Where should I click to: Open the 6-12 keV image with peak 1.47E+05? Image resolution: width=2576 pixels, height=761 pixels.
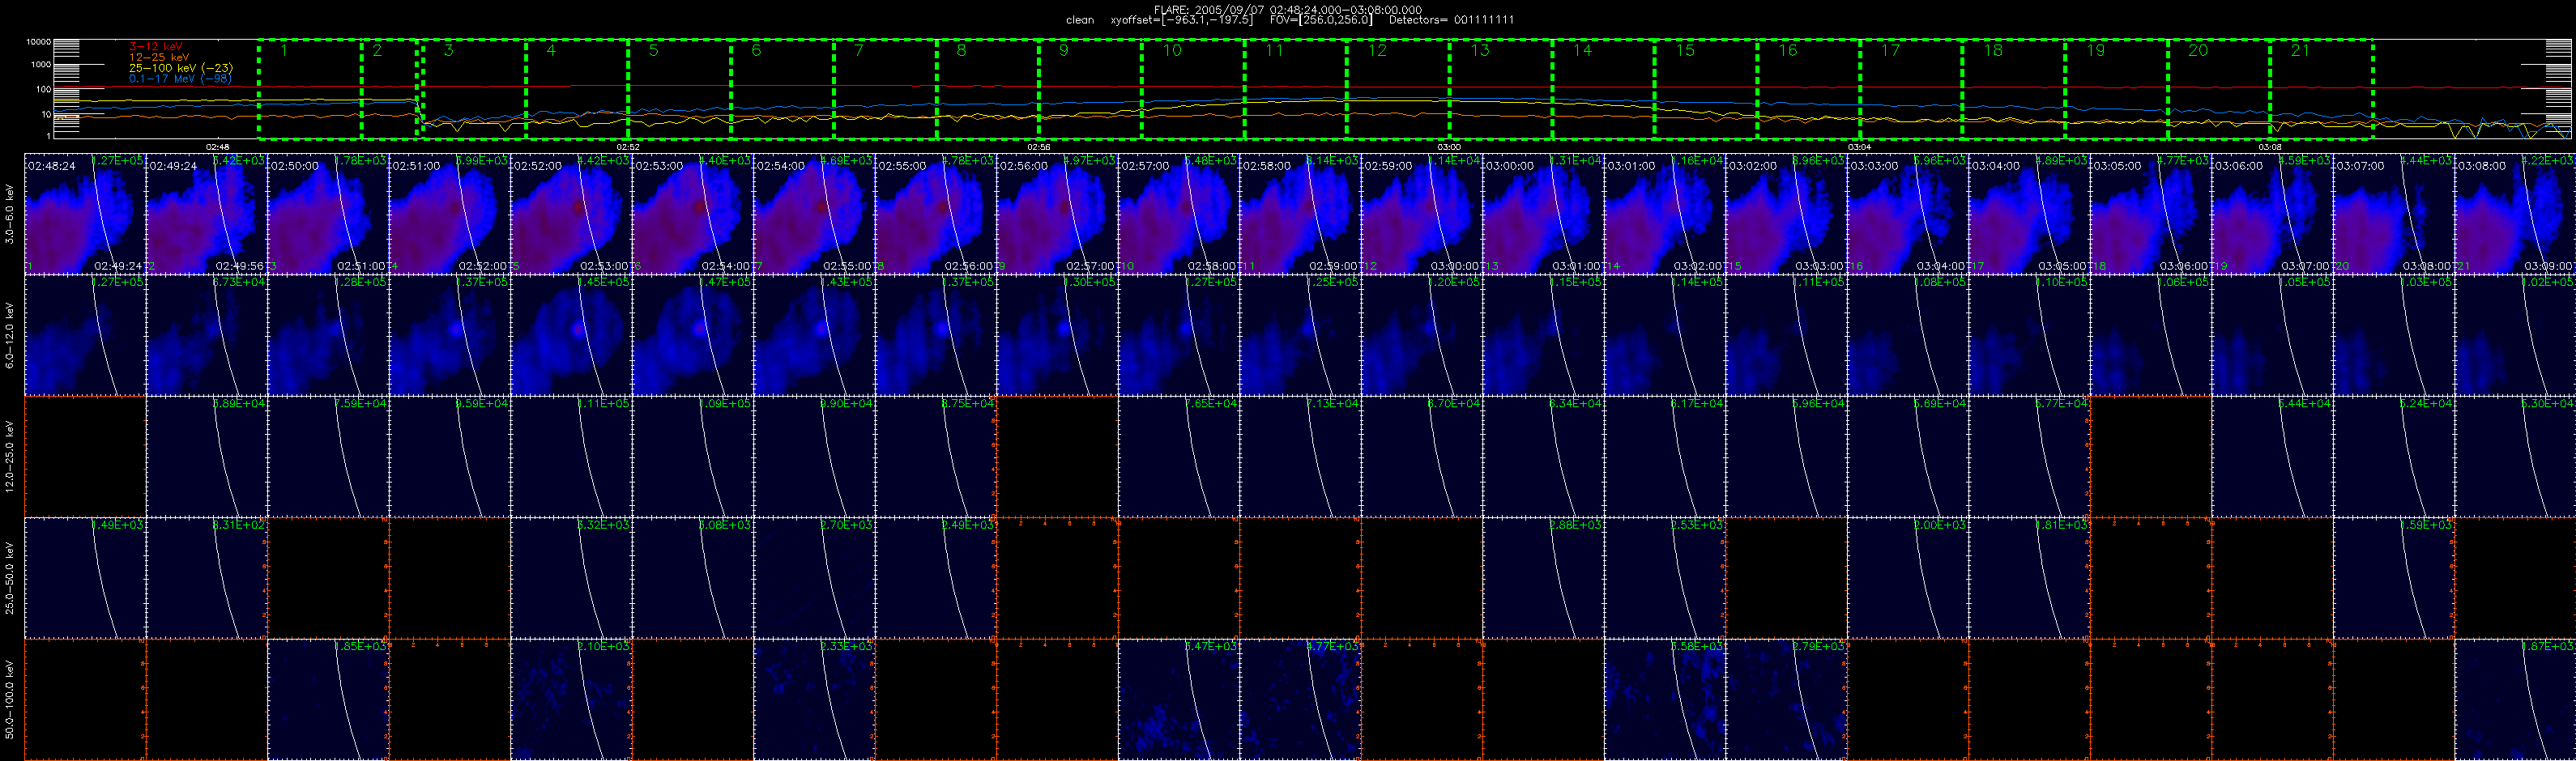tap(693, 335)
